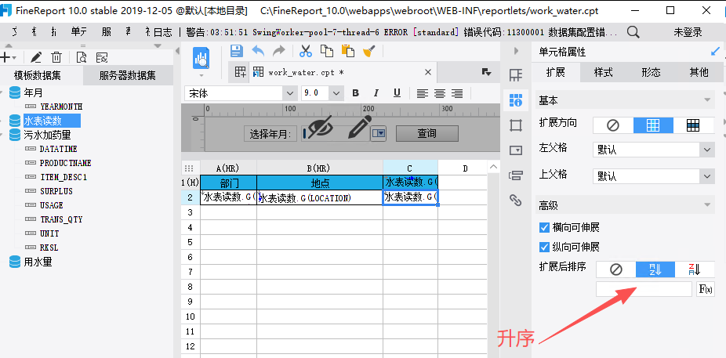Collapse the 高级 section
726x358 pixels.
(x=706, y=204)
